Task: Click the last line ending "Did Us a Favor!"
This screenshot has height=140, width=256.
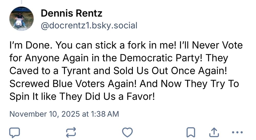Action: (82, 97)
